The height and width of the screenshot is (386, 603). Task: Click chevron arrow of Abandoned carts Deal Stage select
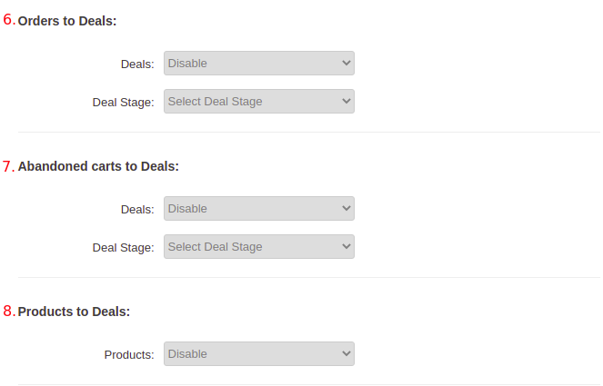coord(346,247)
